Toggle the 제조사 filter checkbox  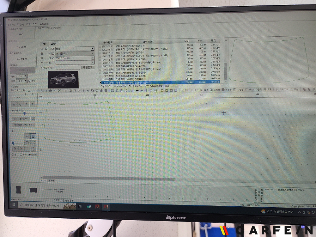53,49
